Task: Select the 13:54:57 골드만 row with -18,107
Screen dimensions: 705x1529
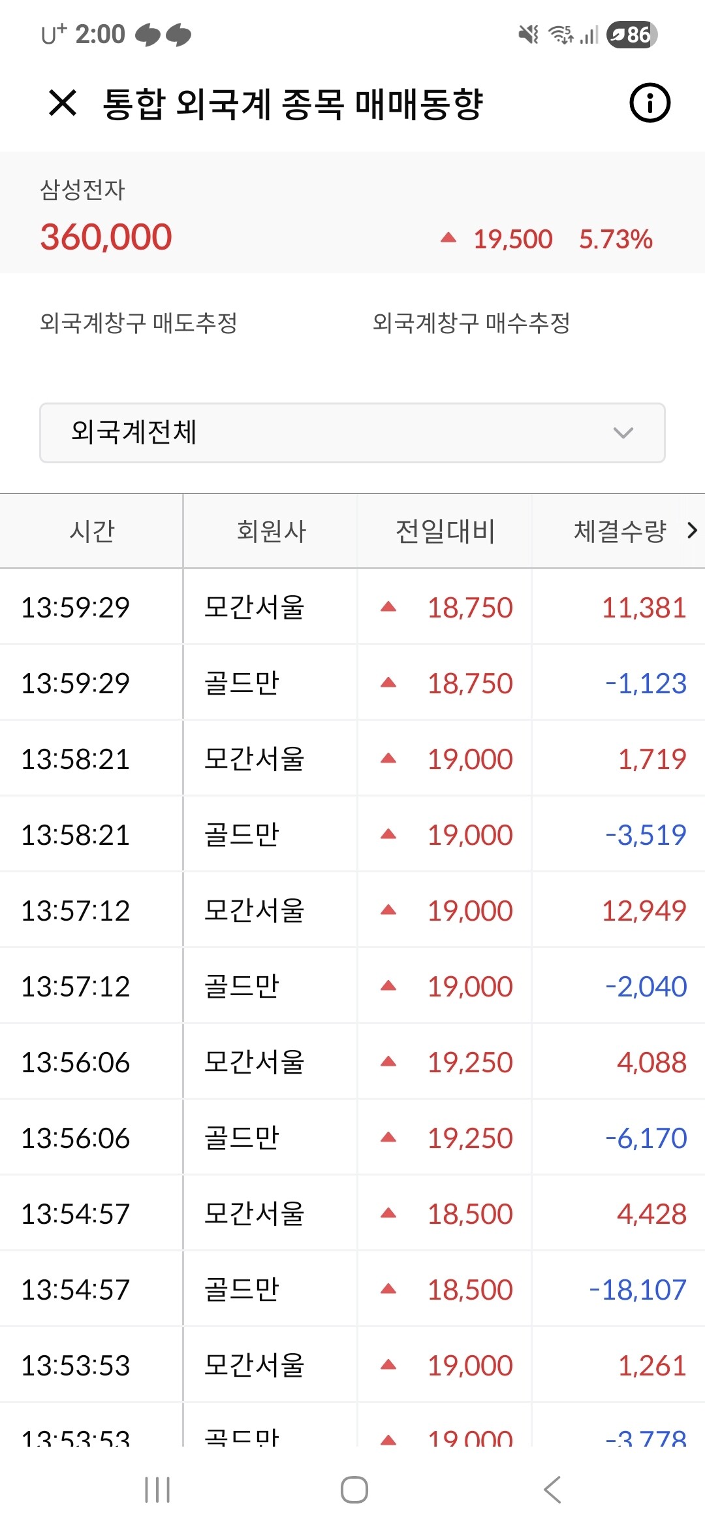Action: [352, 1289]
